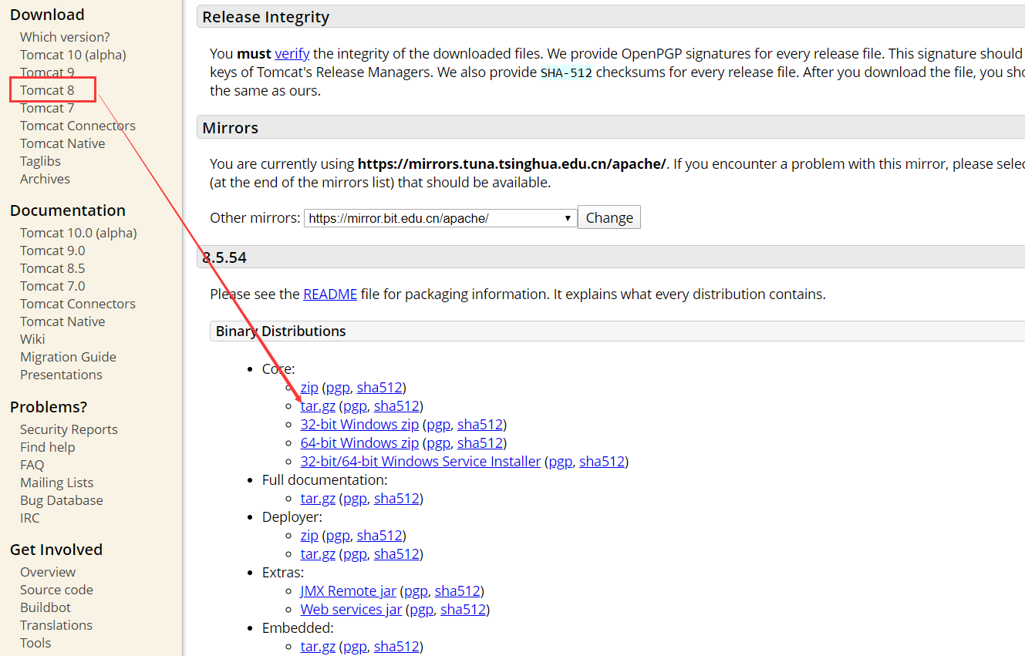Download Core zip distribution
1025x656 pixels.
pos(309,388)
